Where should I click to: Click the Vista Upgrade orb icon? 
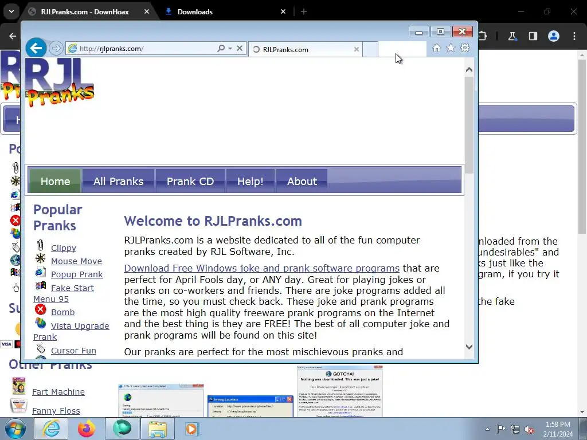coord(41,323)
